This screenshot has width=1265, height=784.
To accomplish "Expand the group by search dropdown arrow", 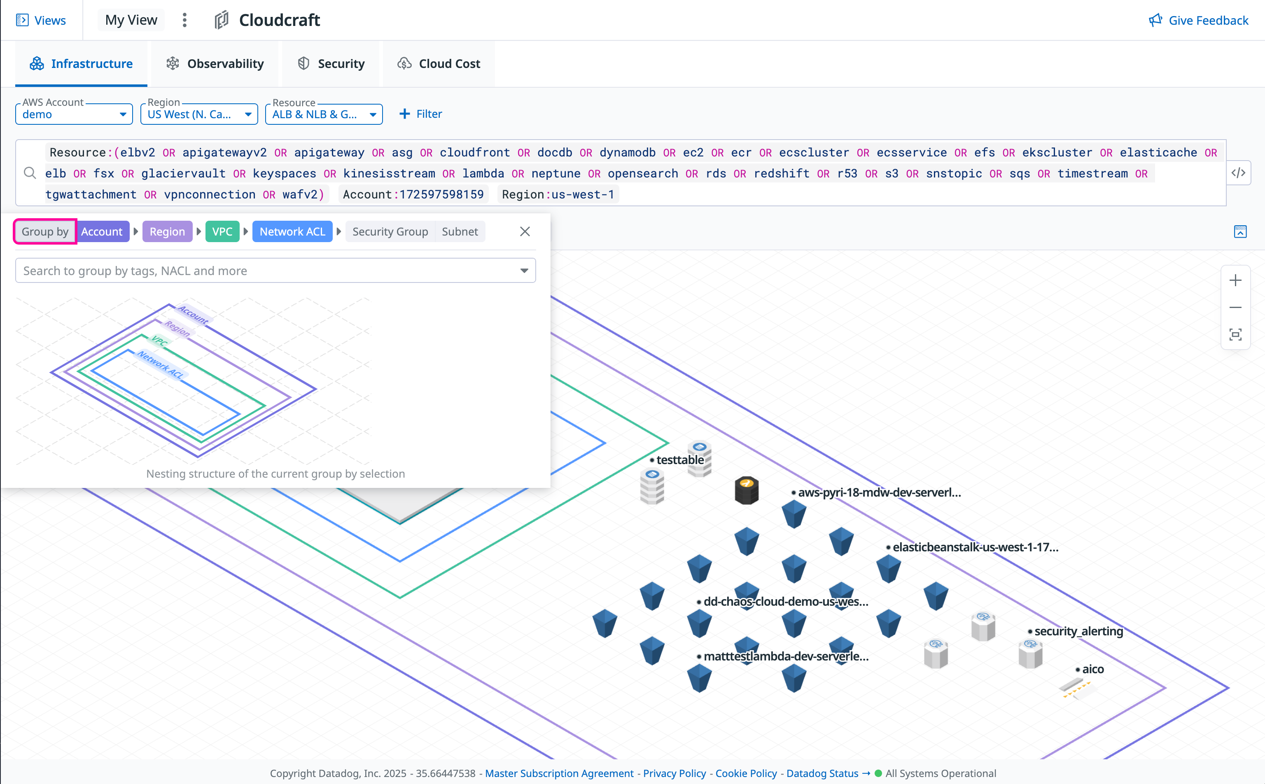I will [524, 271].
